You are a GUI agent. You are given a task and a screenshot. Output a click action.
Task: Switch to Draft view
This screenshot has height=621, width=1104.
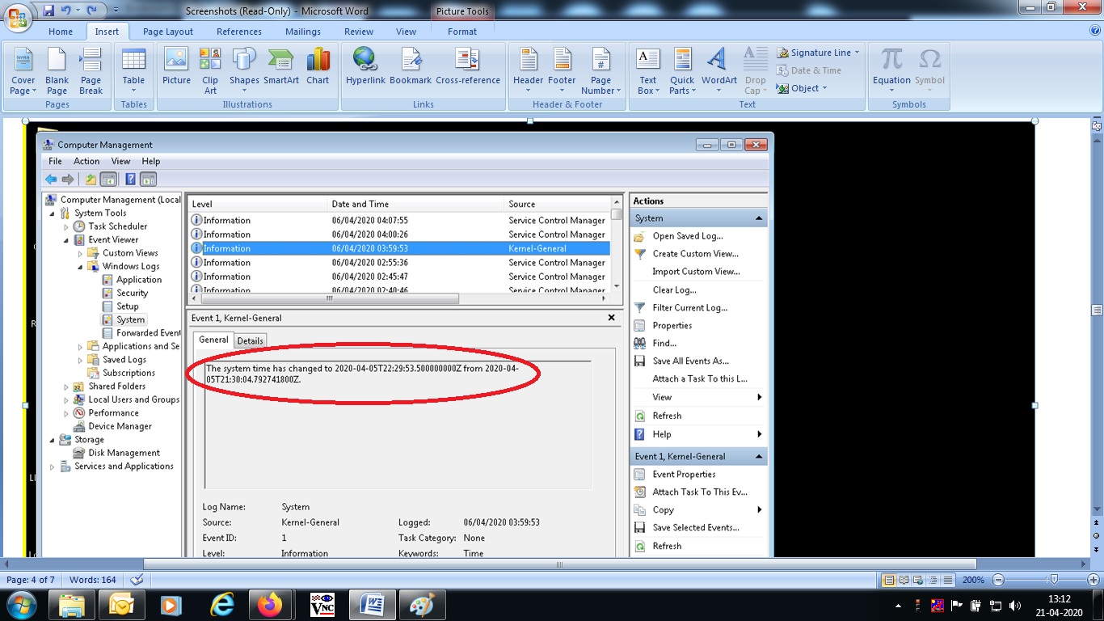pyautogui.click(x=946, y=580)
